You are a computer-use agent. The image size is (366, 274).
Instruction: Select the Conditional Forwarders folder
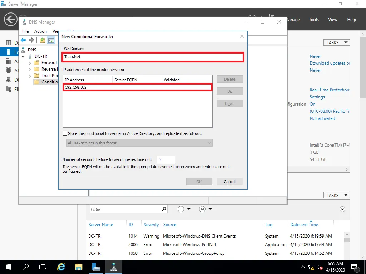(46, 82)
